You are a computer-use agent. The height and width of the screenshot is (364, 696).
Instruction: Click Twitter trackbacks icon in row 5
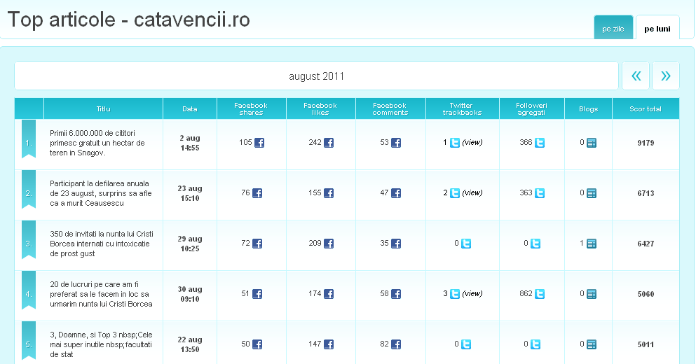(x=466, y=344)
